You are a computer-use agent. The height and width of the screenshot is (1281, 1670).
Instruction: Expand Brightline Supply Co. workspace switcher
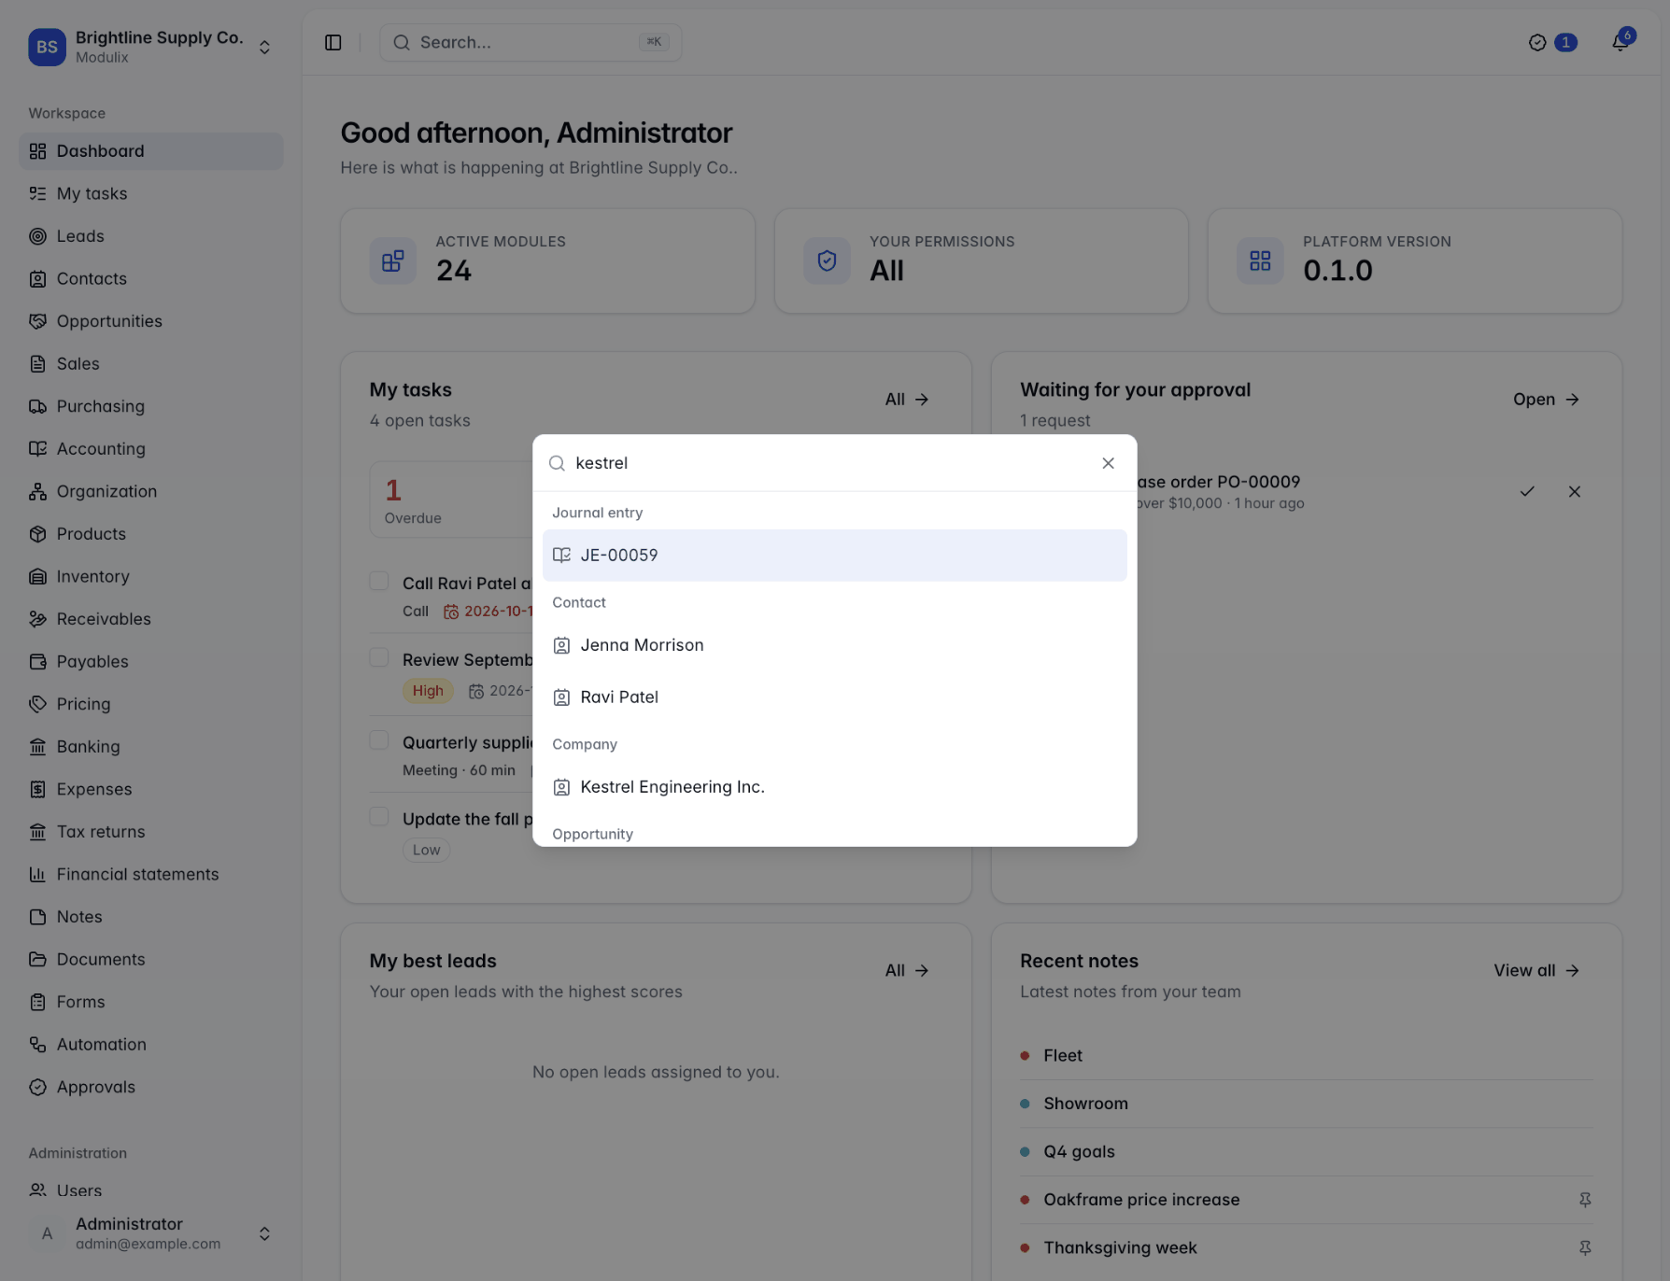(x=150, y=47)
